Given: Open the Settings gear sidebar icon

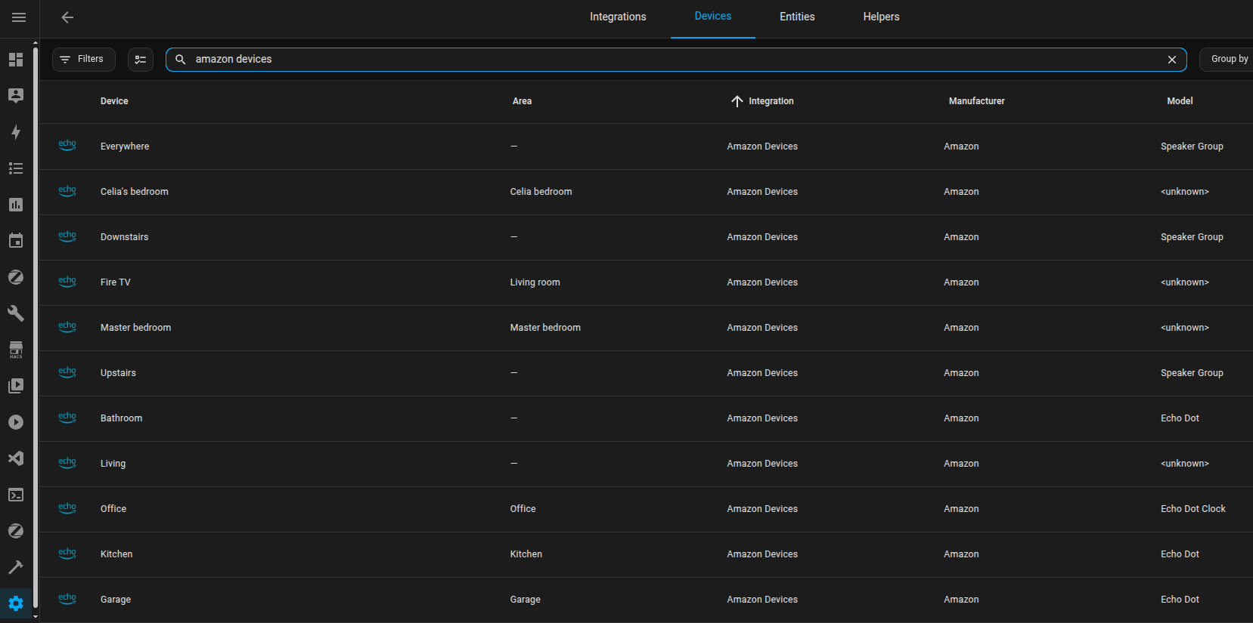Looking at the screenshot, I should pyautogui.click(x=16, y=603).
